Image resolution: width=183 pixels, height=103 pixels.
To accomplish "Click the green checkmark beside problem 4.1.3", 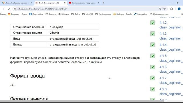I will pos(152,34).
